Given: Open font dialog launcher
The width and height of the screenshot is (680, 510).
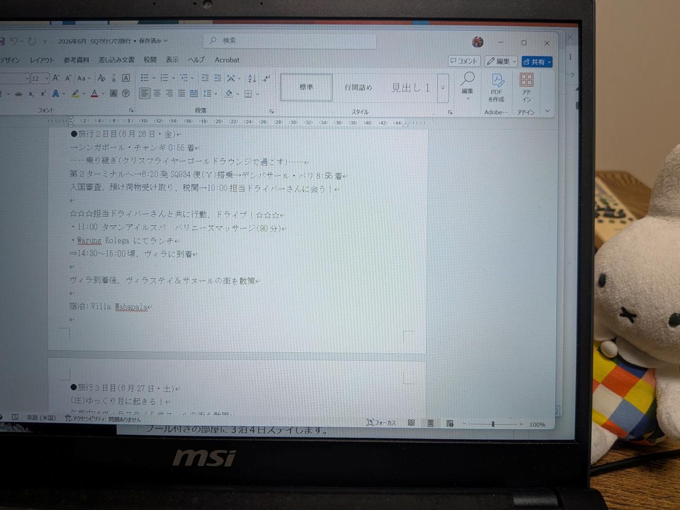Looking at the screenshot, I should pyautogui.click(x=131, y=110).
